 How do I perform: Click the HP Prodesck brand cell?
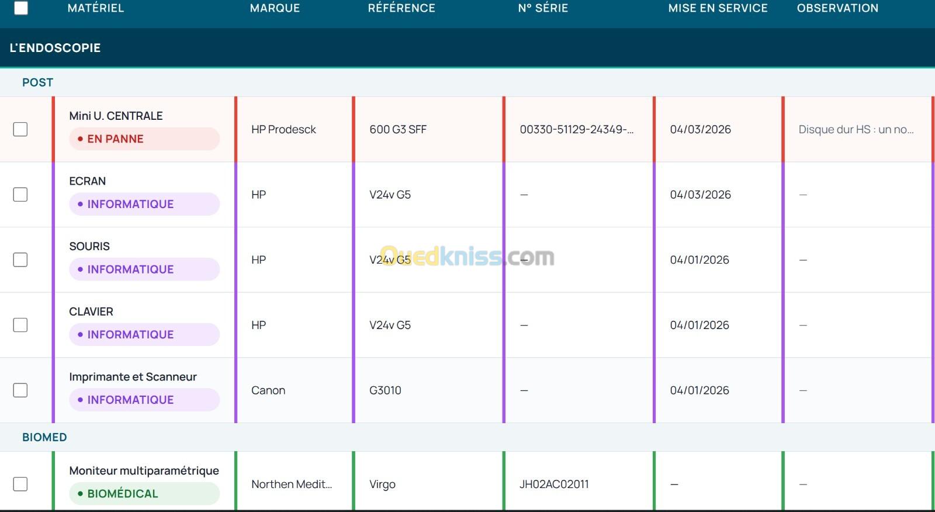point(283,129)
